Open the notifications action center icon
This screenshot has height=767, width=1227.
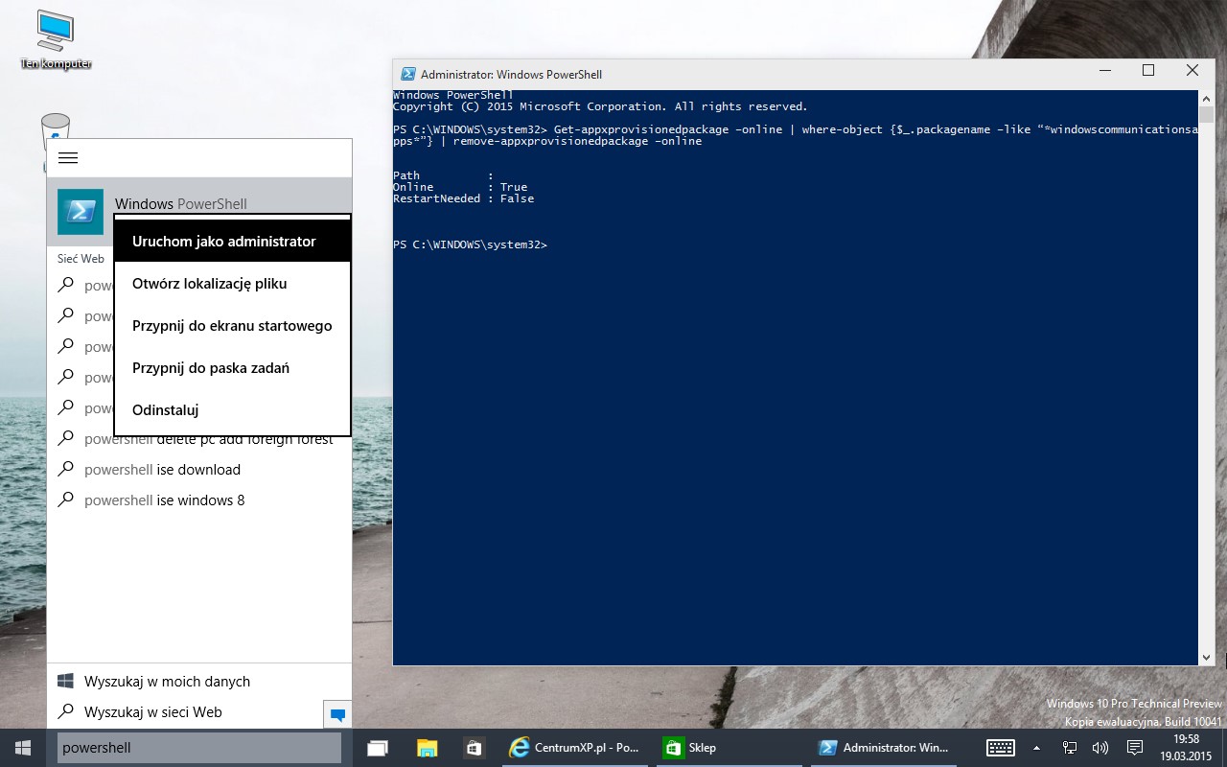[1135, 748]
